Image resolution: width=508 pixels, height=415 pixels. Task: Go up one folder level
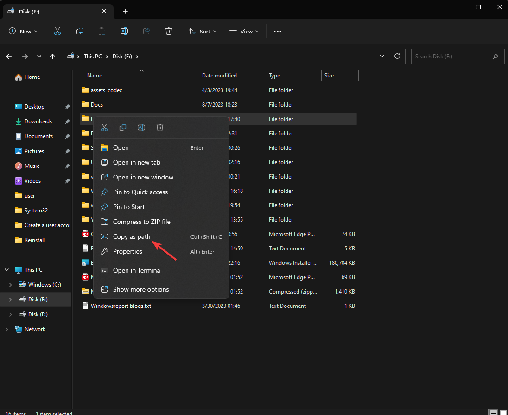(52, 57)
